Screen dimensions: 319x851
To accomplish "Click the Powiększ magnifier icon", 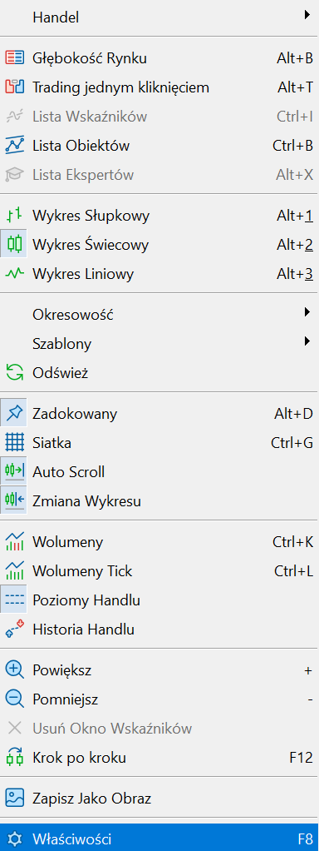I will (x=14, y=670).
